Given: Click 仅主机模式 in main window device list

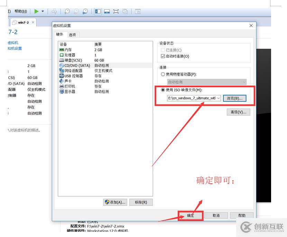Looking at the screenshot, I should tap(36, 89).
